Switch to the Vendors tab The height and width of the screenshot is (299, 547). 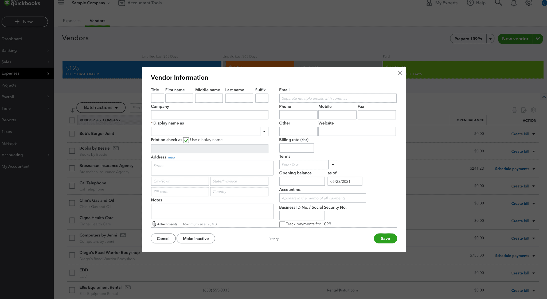coord(97,21)
